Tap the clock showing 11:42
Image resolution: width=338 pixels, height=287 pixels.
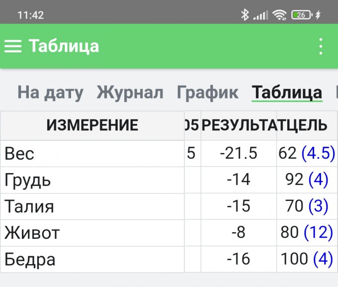[x=30, y=15]
